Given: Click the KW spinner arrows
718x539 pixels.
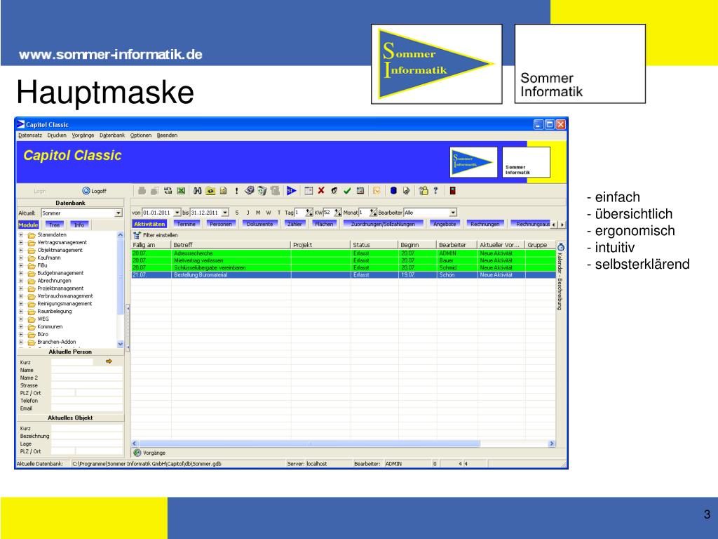Looking at the screenshot, I should (x=338, y=213).
